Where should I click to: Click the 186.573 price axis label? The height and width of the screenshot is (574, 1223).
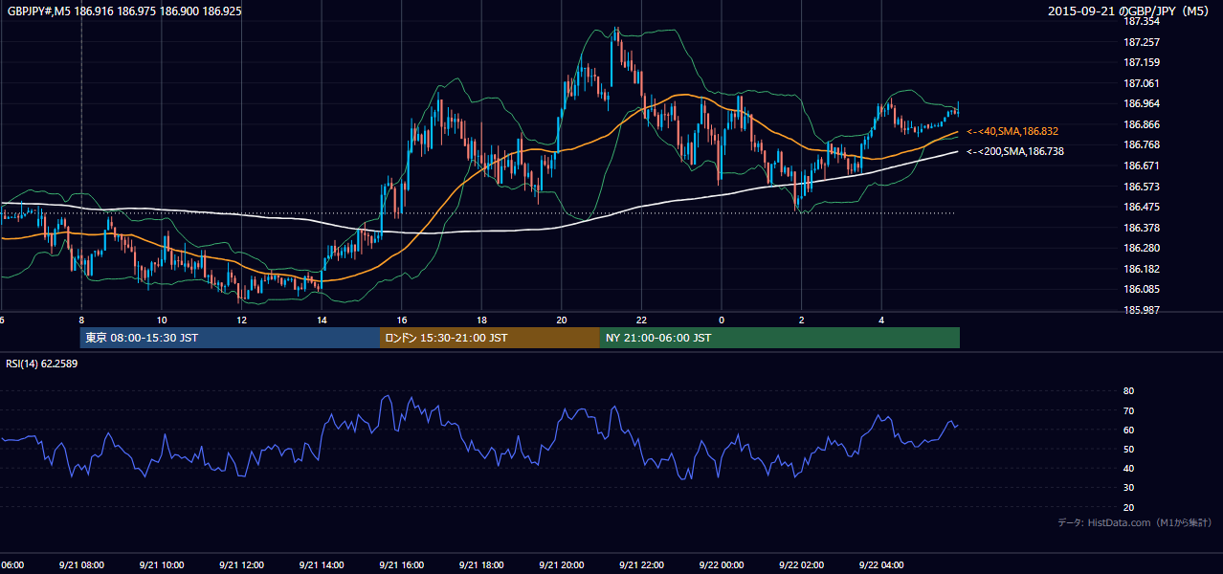coord(1142,187)
